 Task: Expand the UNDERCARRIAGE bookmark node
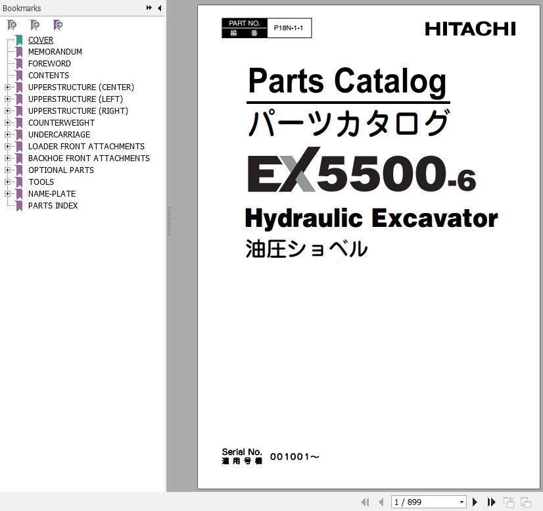point(7,135)
